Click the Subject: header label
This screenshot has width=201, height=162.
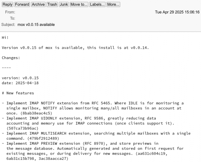point(8,24)
